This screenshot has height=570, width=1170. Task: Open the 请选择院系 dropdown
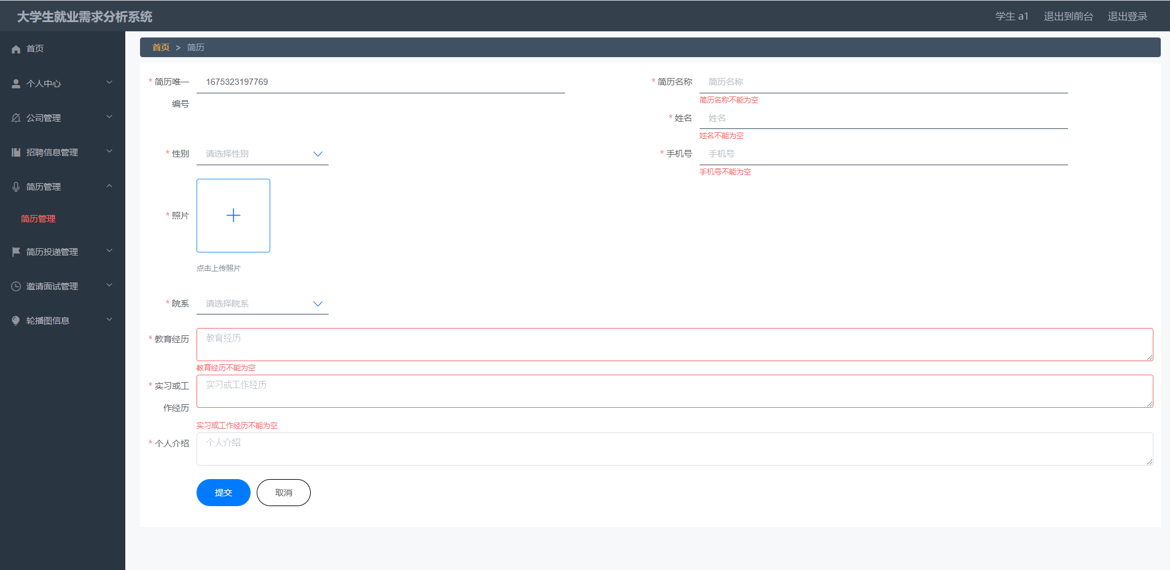coord(262,303)
